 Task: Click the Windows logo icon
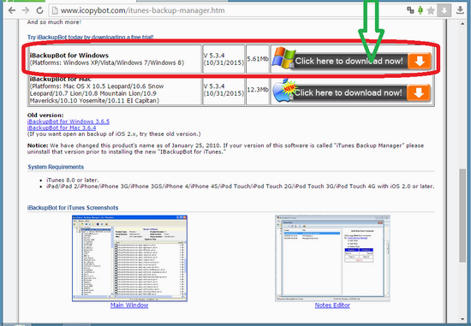283,57
